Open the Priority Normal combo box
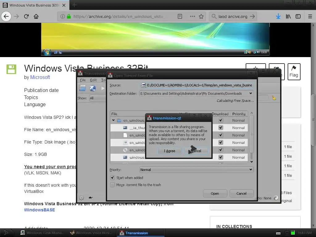Image resolution: width=316 pixels, height=237 pixels. pos(196,170)
